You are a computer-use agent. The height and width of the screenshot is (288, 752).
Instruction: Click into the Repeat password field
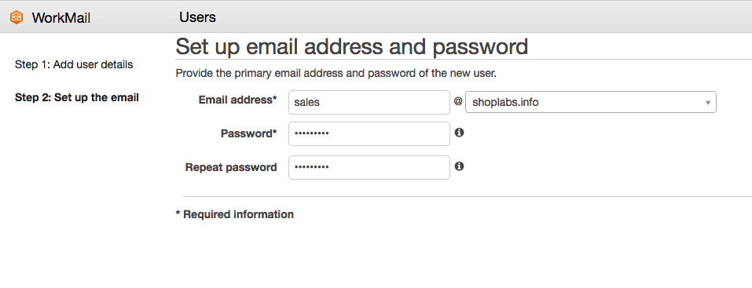pyautogui.click(x=369, y=167)
